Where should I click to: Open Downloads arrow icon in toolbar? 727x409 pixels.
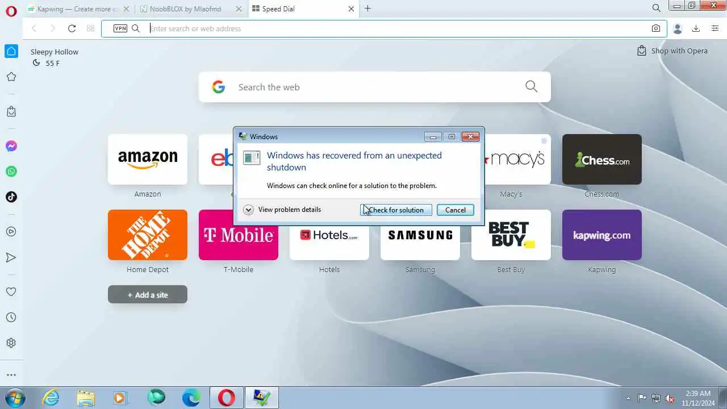click(696, 28)
